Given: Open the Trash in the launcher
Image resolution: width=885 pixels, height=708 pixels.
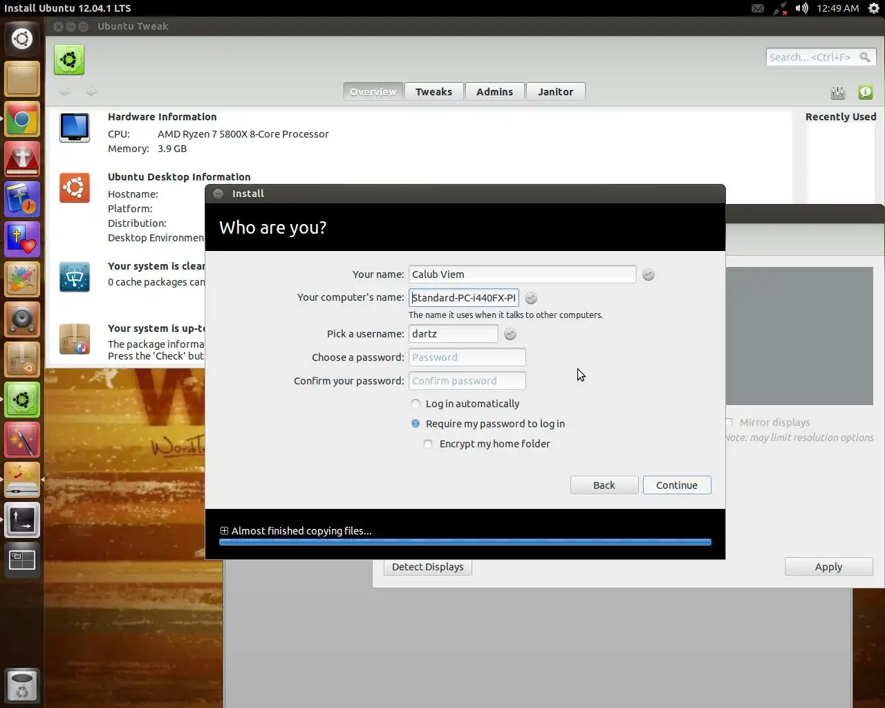Looking at the screenshot, I should point(22,686).
